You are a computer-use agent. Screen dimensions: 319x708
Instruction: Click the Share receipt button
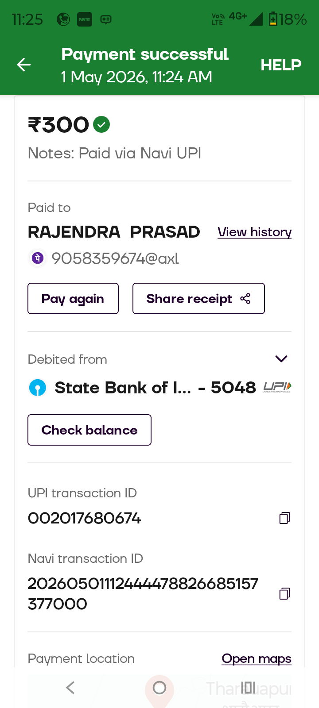click(x=198, y=299)
